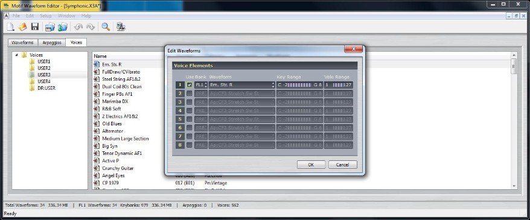
Task: Click the Redo arrow icon
Action: click(x=91, y=27)
